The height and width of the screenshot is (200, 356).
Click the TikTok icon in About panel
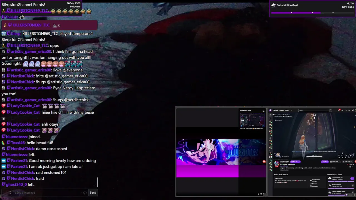tap(311, 184)
